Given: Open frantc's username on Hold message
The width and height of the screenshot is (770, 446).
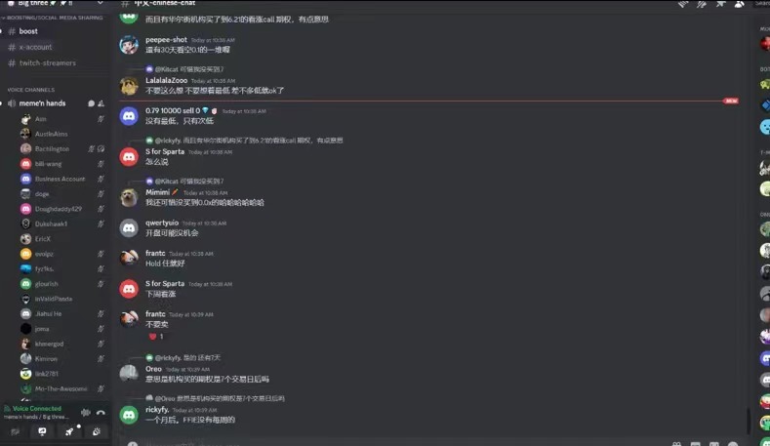Looking at the screenshot, I should tap(155, 253).
